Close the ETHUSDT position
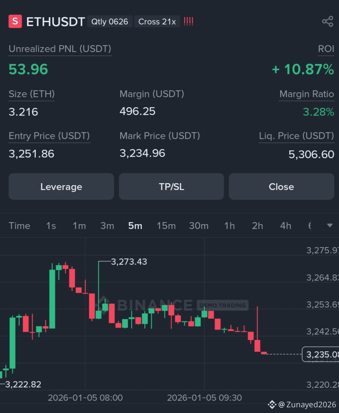Viewport: 339px width, 413px height. (281, 186)
